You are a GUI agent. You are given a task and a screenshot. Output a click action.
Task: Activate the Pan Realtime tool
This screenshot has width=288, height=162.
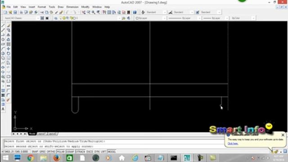(84, 12)
